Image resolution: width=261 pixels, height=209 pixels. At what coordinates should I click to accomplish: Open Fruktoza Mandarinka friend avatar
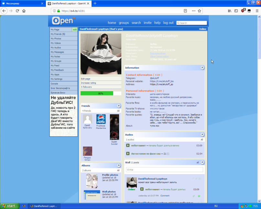(101, 119)
